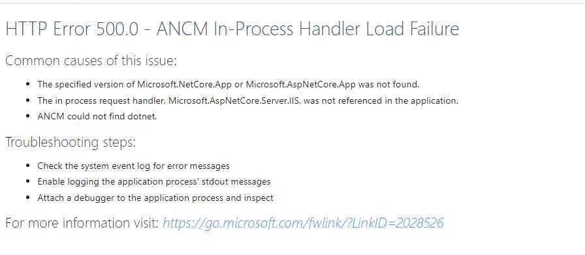
Task: Click the bullet before 'The in process request handler'
Action: [28, 100]
